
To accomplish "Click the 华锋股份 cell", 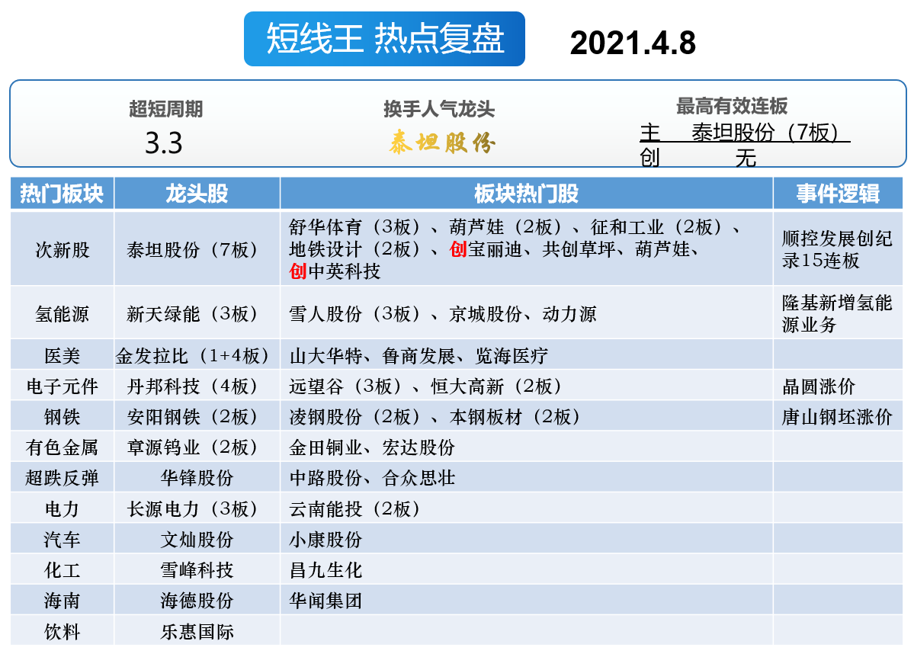I will [x=197, y=478].
